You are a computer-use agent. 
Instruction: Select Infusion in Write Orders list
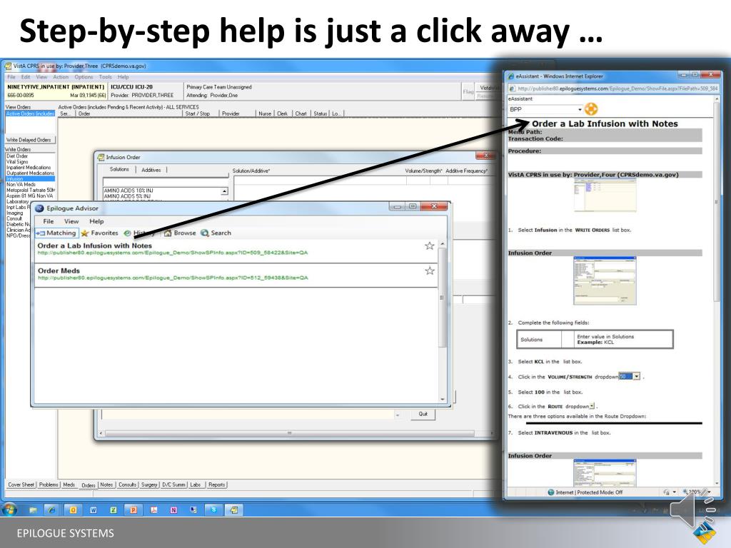point(30,178)
